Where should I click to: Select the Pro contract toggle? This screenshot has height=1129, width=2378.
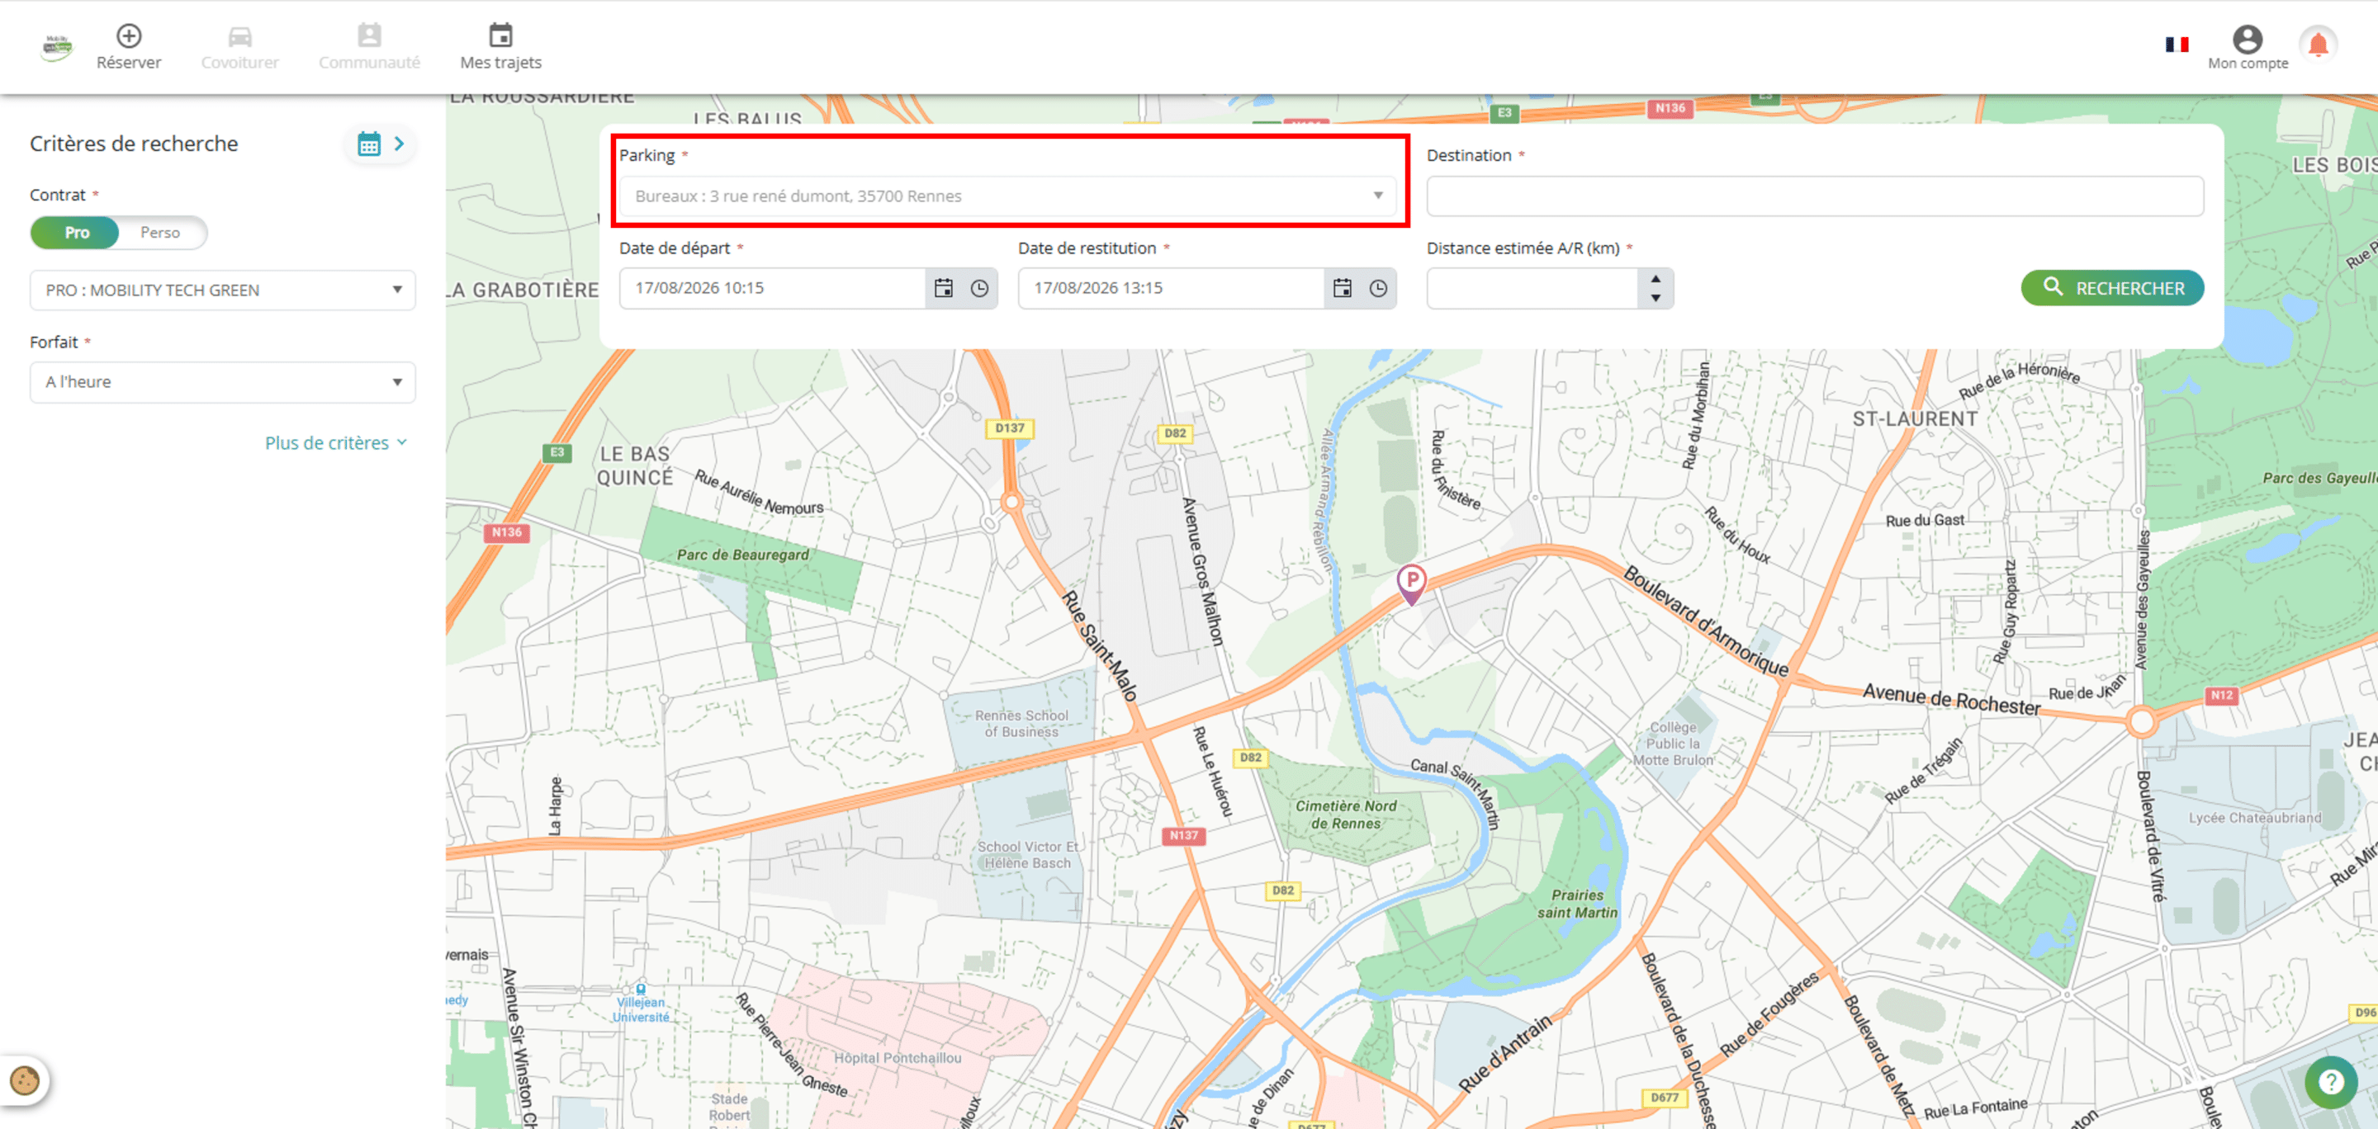click(x=76, y=233)
